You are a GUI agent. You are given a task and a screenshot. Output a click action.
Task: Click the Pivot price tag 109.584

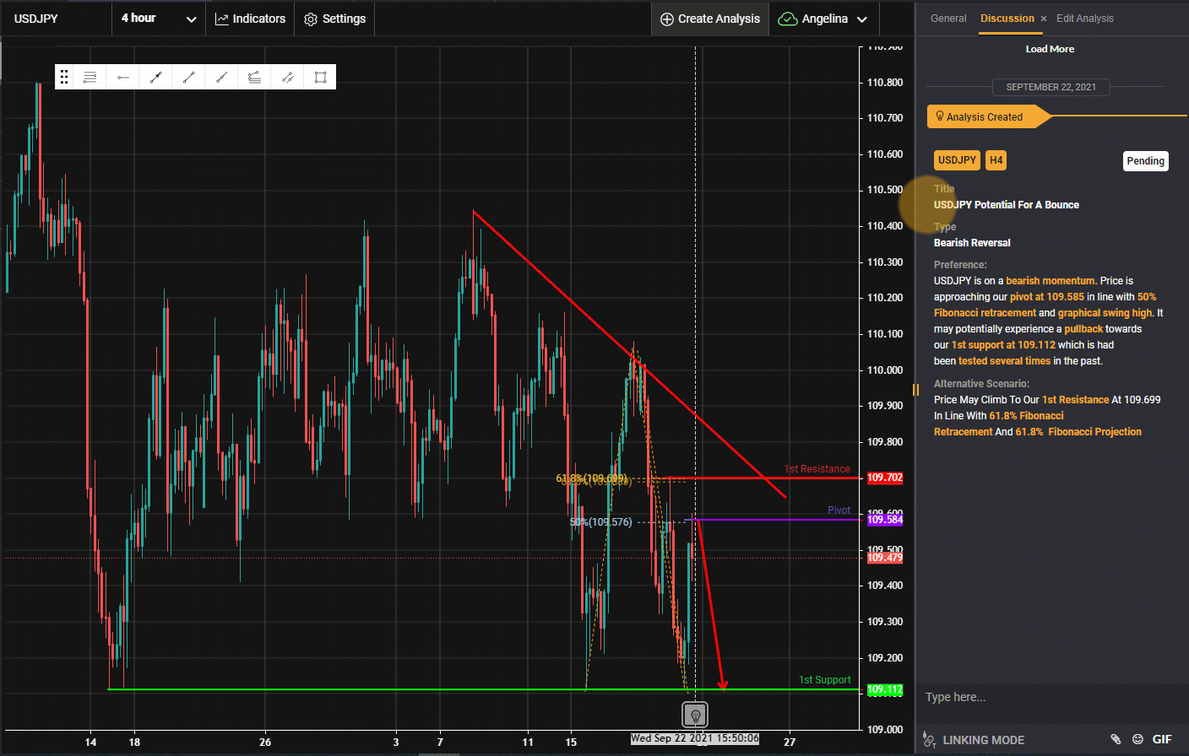pyautogui.click(x=885, y=520)
